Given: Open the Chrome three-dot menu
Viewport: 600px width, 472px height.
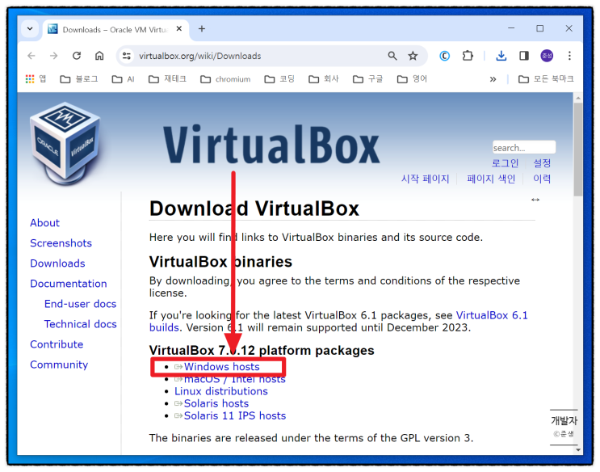Looking at the screenshot, I should click(x=569, y=56).
